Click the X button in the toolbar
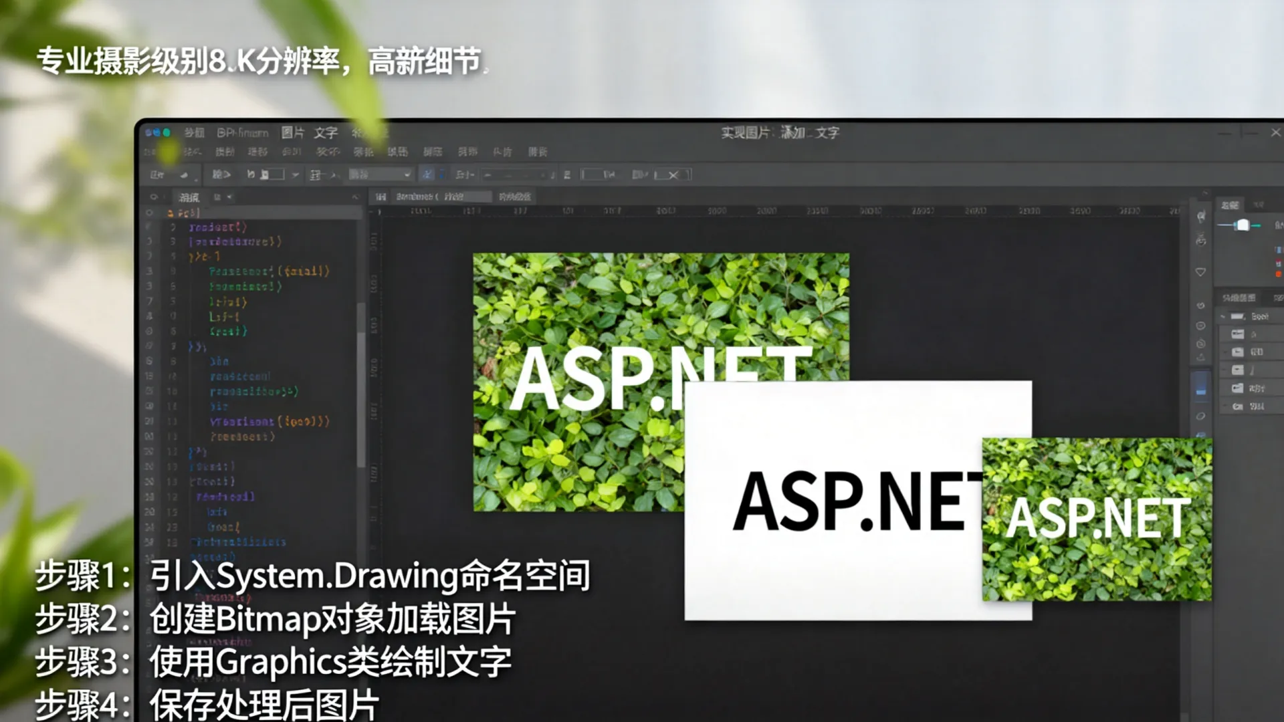 tap(673, 175)
